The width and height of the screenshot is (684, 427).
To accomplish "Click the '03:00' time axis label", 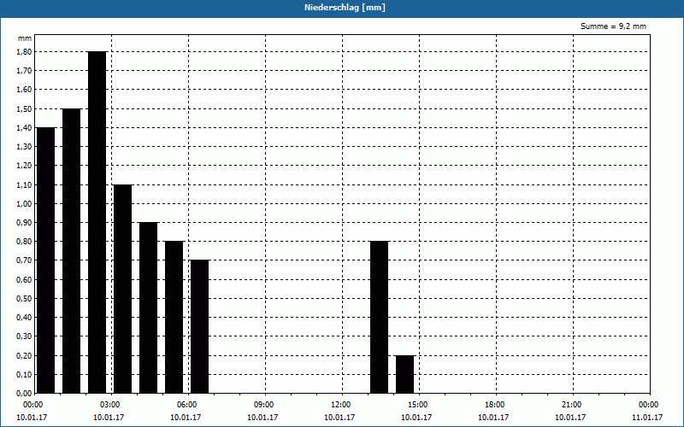I will click(x=110, y=405).
